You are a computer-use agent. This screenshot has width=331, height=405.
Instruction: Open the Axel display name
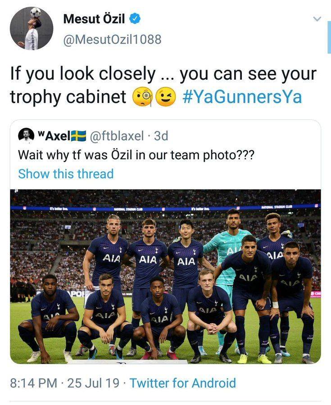point(54,135)
